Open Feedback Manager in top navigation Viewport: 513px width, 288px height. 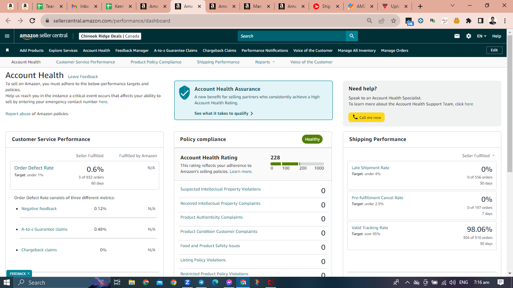[132, 50]
